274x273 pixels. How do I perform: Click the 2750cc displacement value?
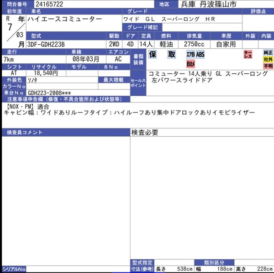[x=194, y=44]
